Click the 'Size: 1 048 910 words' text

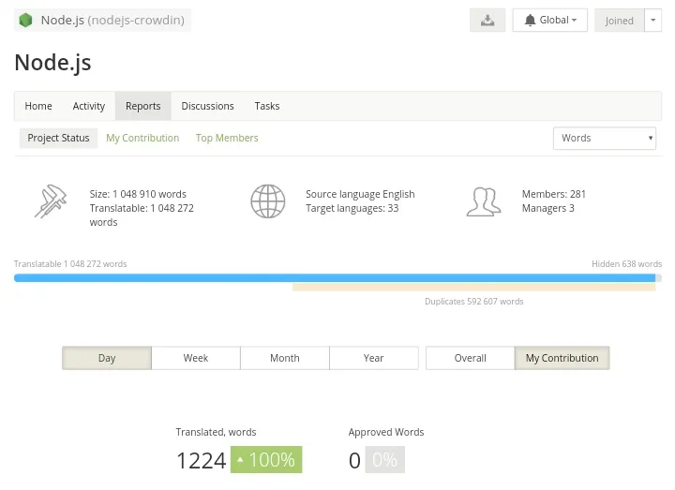click(x=138, y=194)
